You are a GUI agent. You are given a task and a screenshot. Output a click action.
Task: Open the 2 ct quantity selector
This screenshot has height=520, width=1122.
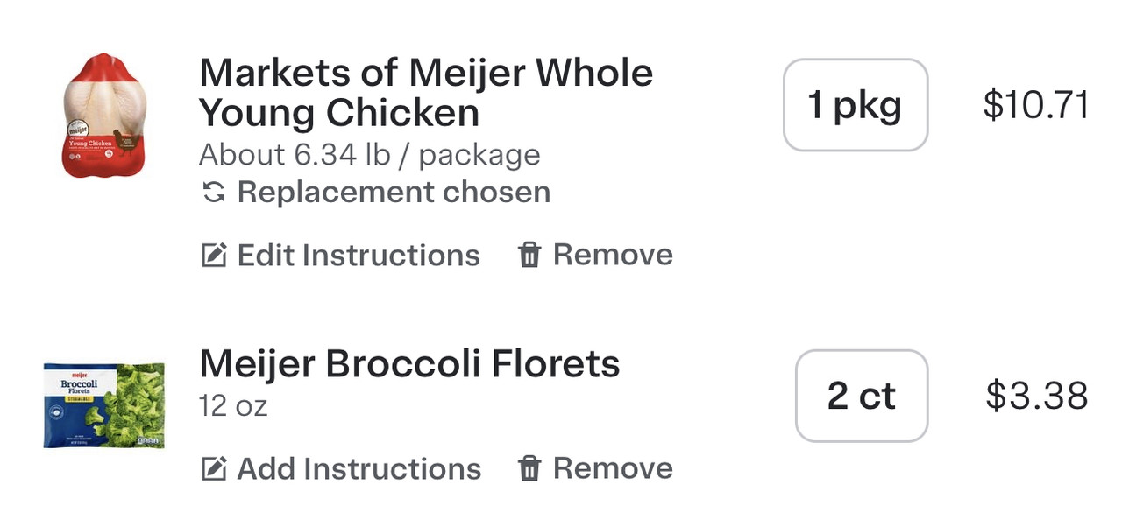coord(861,396)
